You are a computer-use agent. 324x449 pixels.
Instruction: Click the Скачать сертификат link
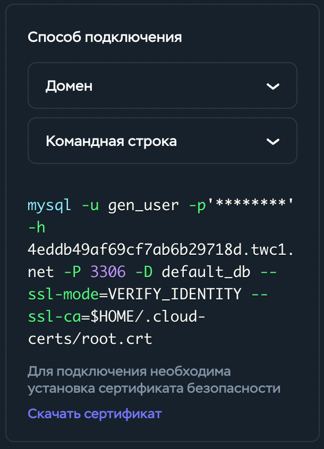tap(95, 413)
